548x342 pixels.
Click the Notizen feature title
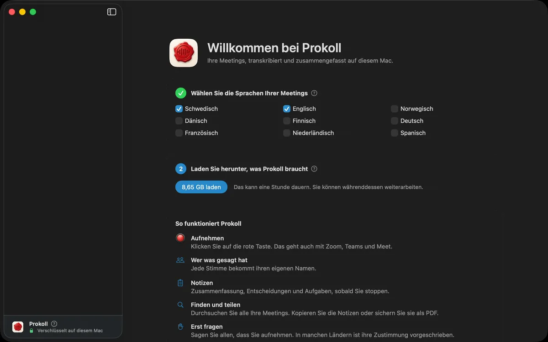(202, 283)
